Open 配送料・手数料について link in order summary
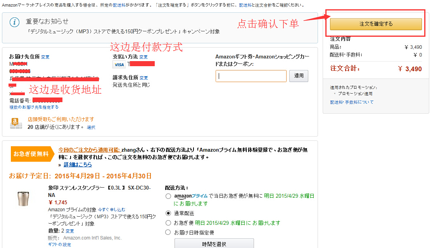The height and width of the screenshot is (248, 432). tap(352, 102)
